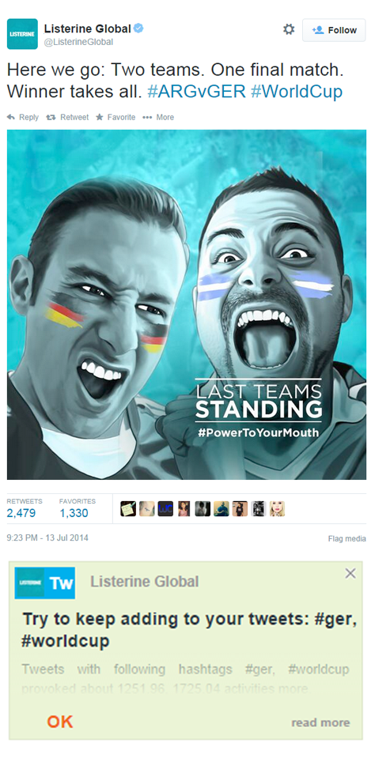Retweet this Listerine tweet
The width and height of the screenshot is (375, 762).
[67, 117]
